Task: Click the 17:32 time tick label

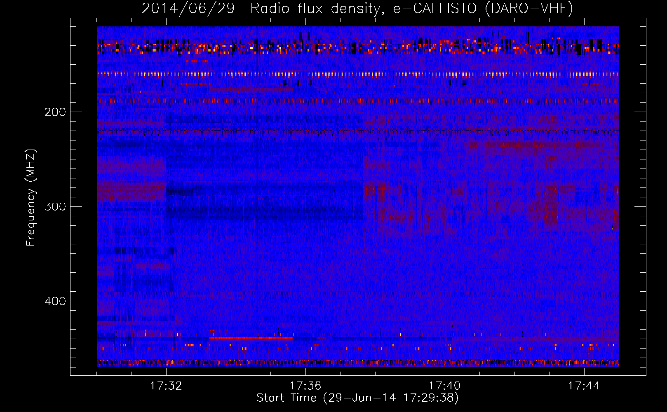Action: (x=166, y=386)
